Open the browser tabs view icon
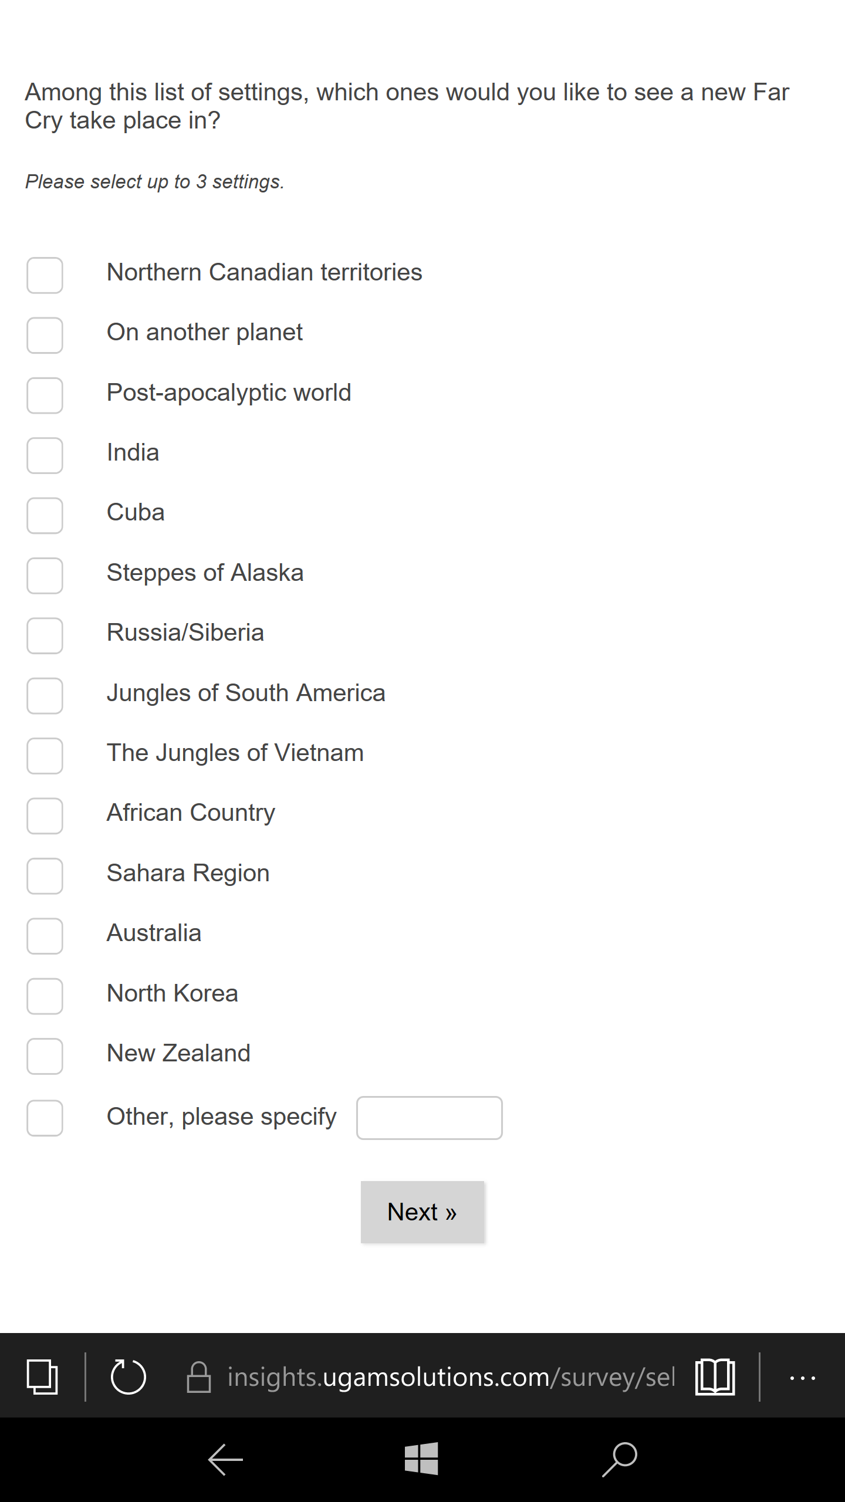Viewport: 845px width, 1502px height. click(x=42, y=1376)
